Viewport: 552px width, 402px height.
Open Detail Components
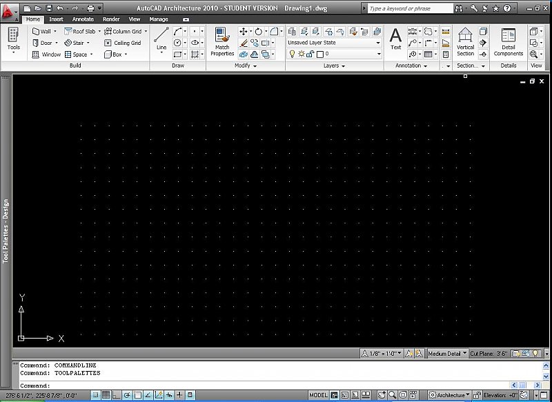(x=508, y=42)
